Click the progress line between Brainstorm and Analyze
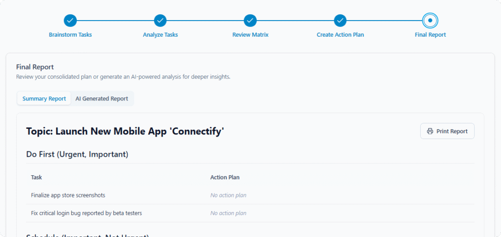Viewport: 501px width, 237px height. [x=115, y=21]
